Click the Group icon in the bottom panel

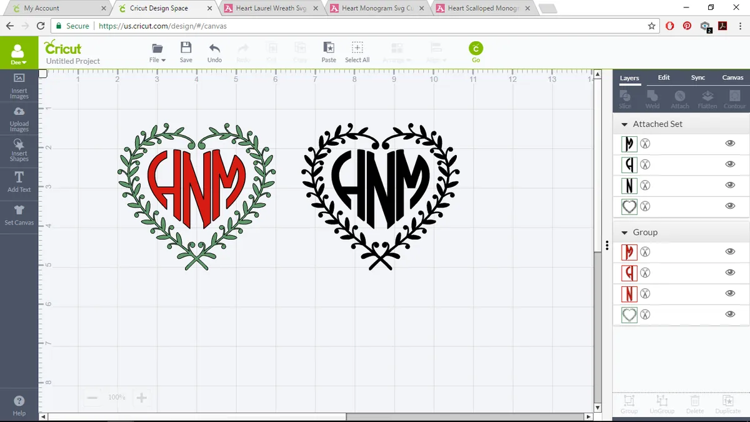point(629,404)
